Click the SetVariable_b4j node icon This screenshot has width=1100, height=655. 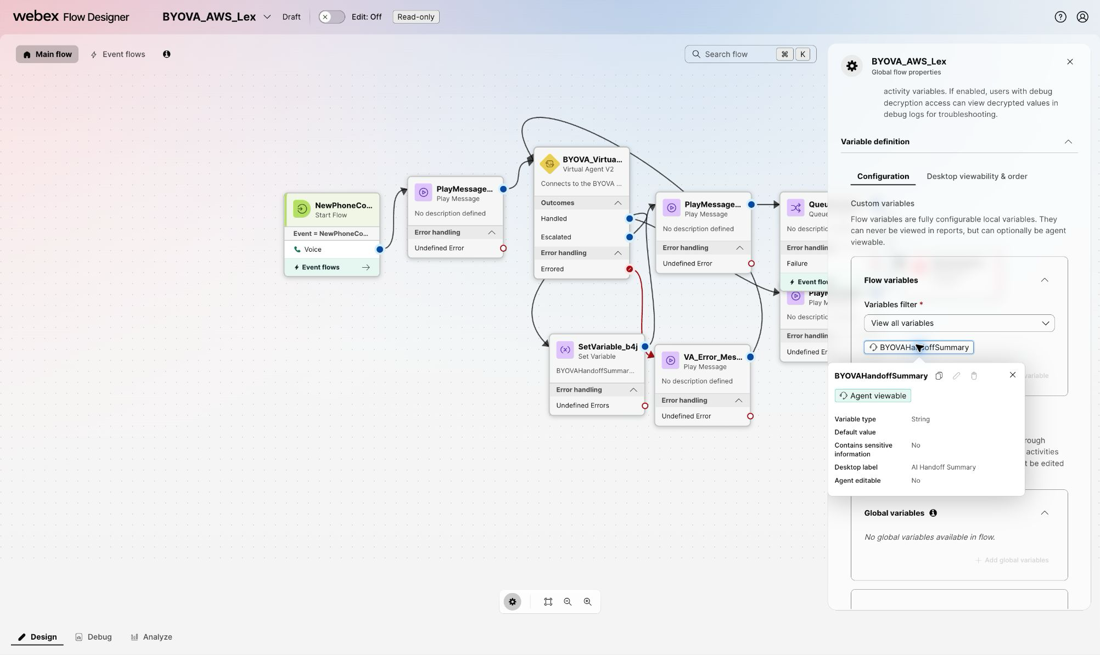[x=565, y=350]
